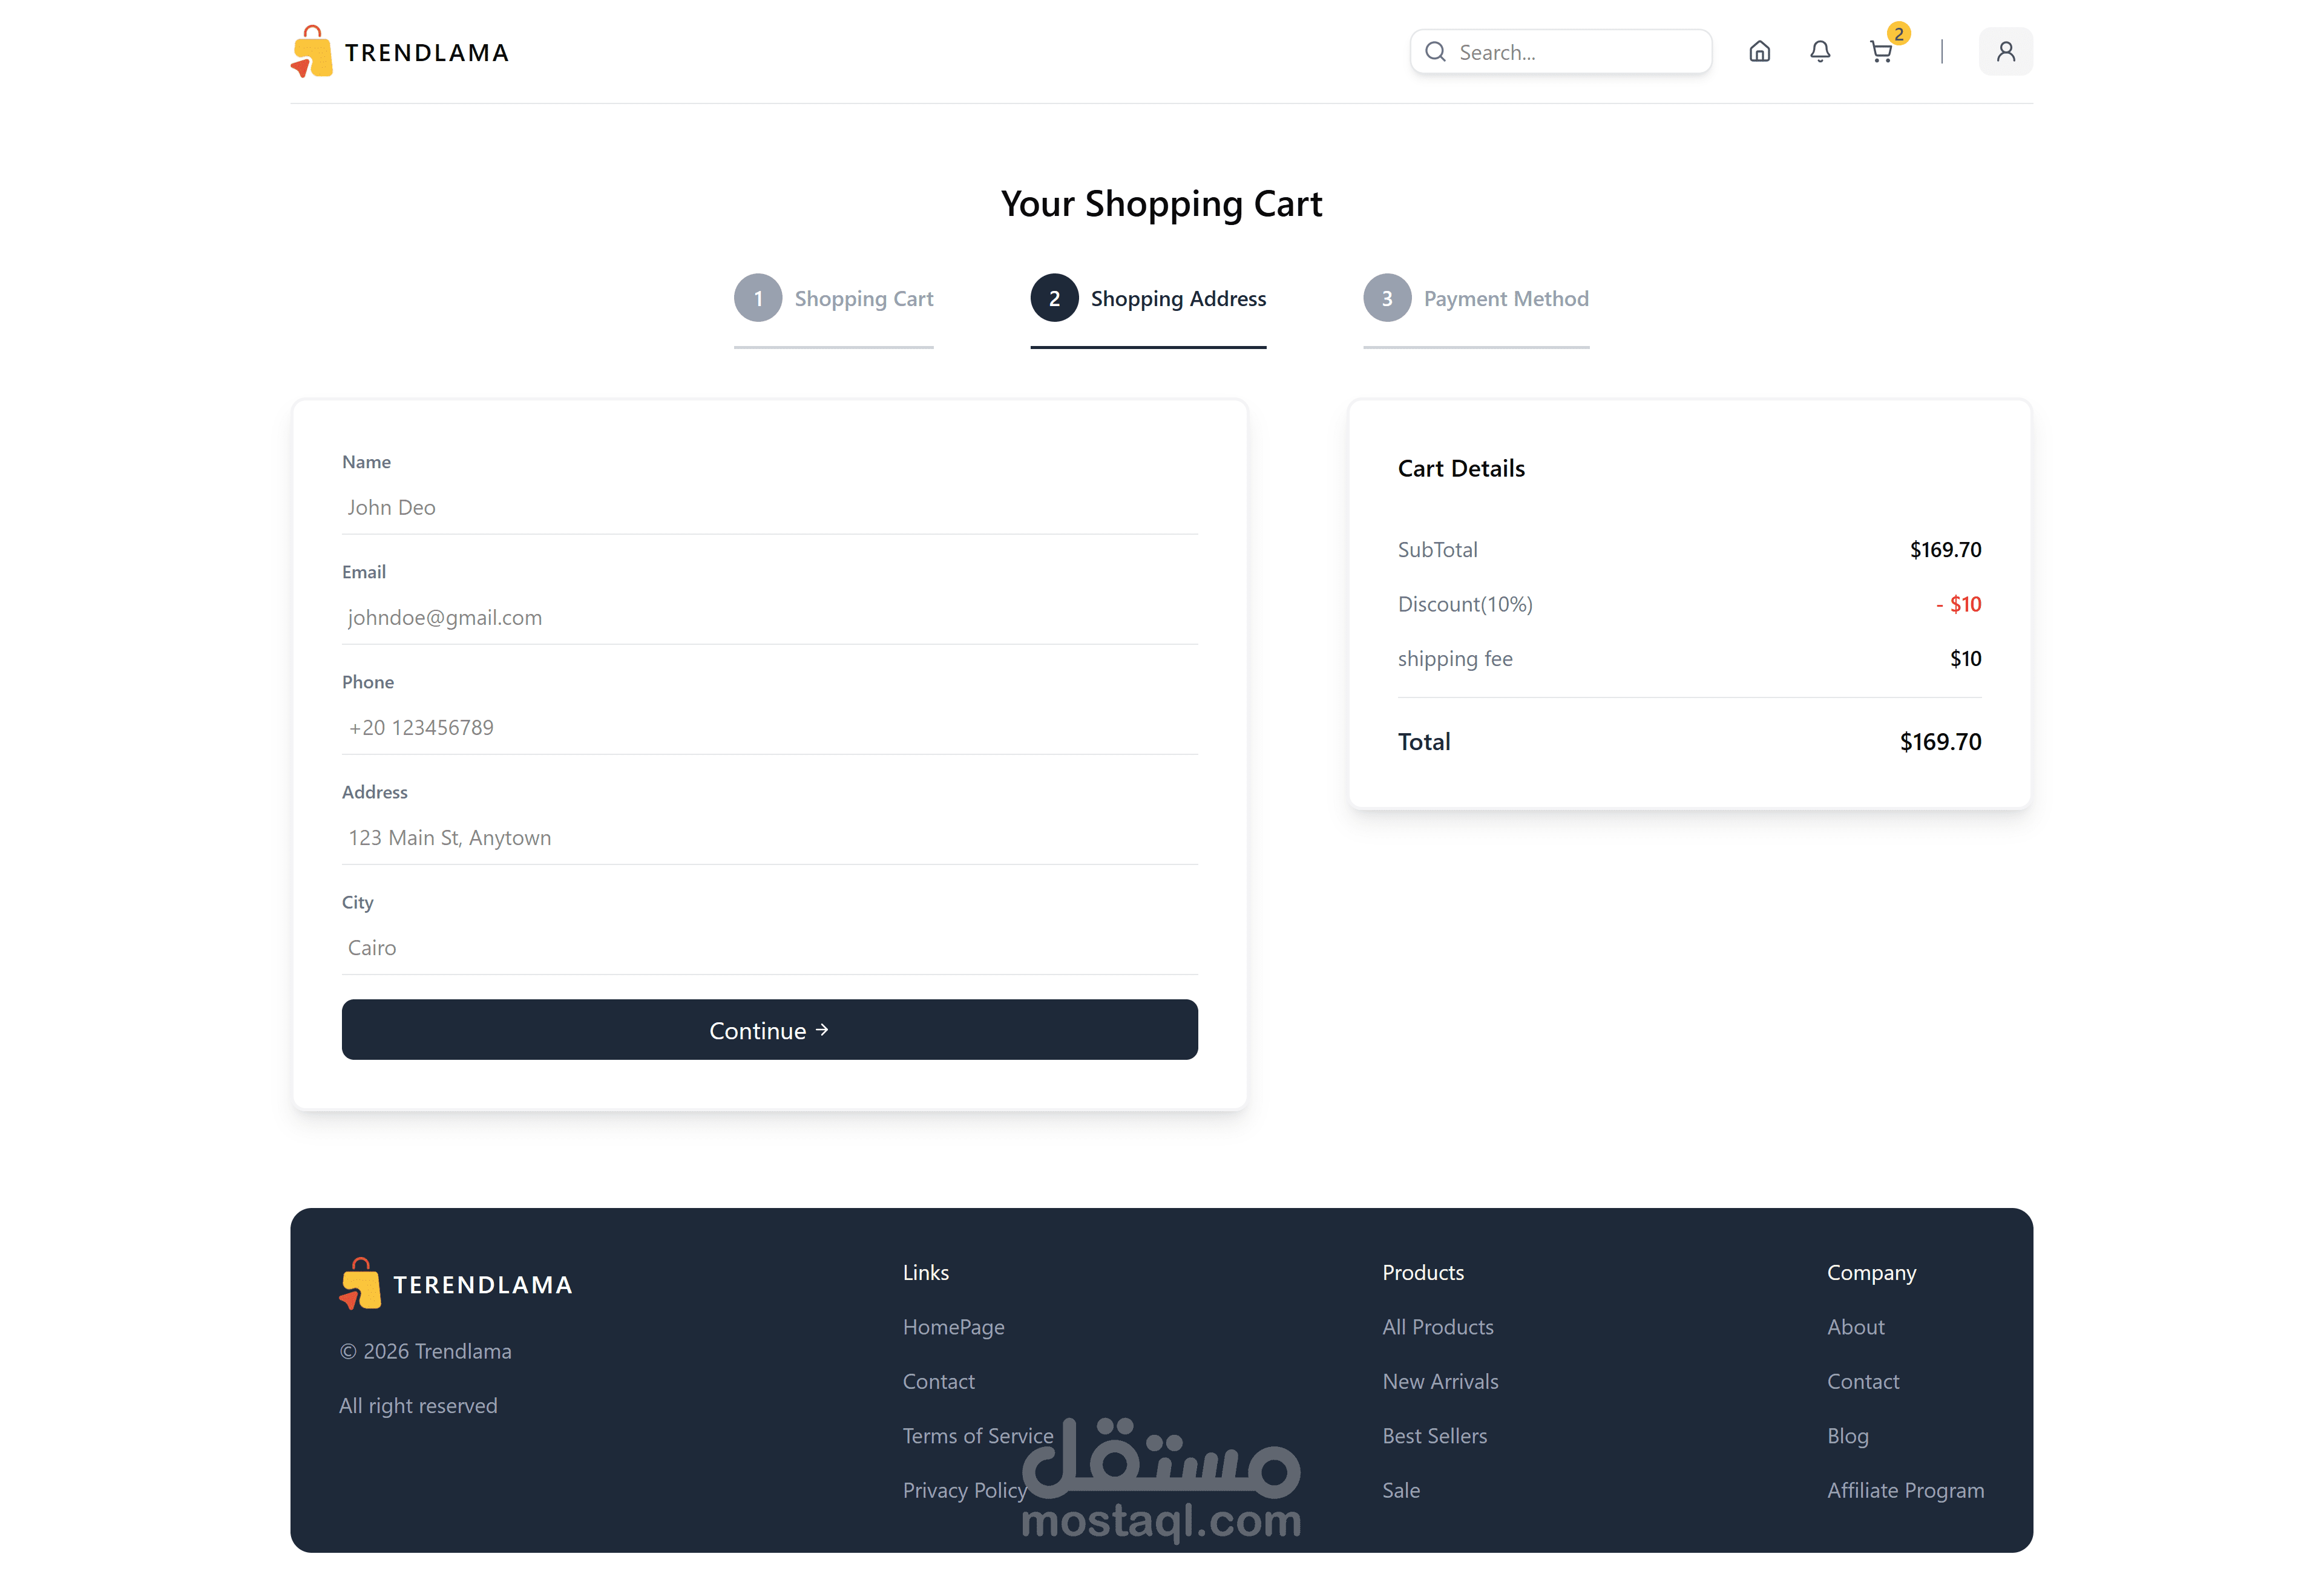This screenshot has height=1577, width=2324.
Task: Focus the City input field
Action: 769,947
